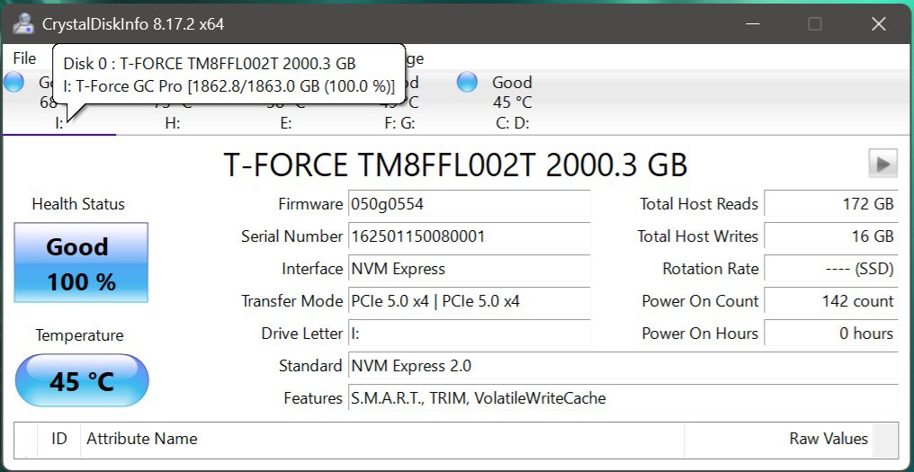
Task: Click the CrystalDiskInfo app icon in title bar
Action: click(x=22, y=24)
